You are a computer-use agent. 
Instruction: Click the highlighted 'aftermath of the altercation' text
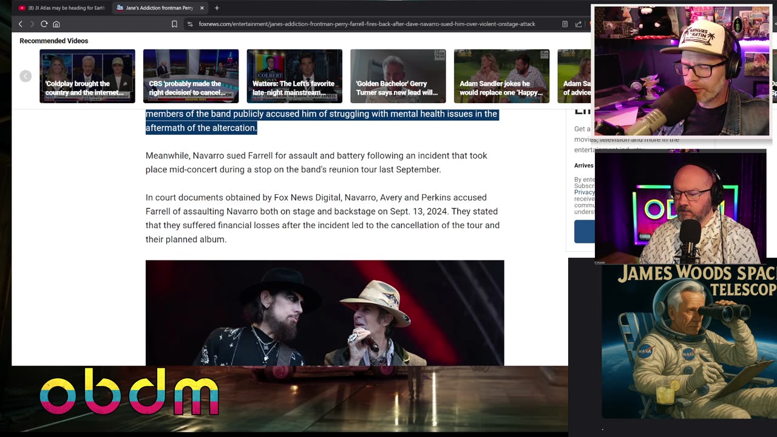point(202,127)
